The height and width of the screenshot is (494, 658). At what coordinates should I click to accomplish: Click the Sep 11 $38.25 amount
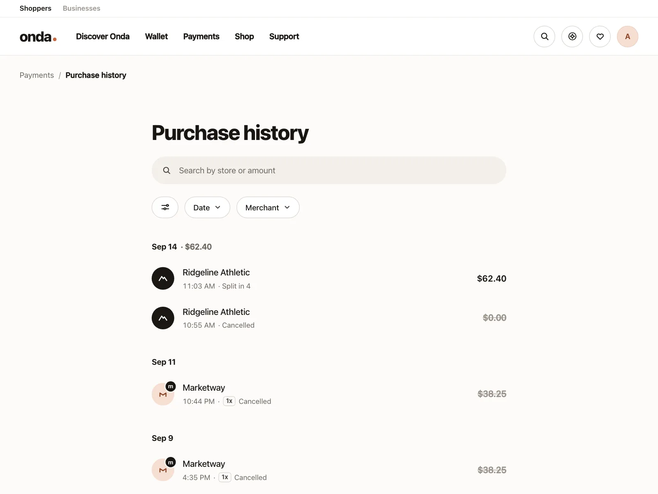point(492,394)
